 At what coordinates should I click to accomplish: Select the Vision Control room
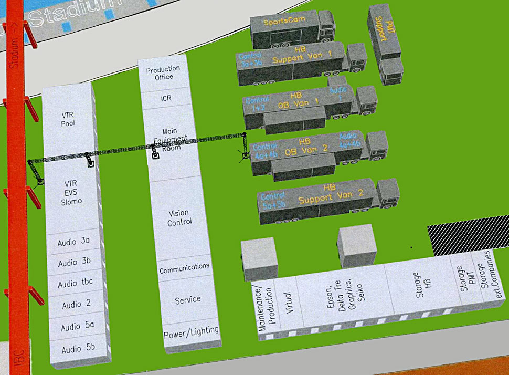(179, 217)
